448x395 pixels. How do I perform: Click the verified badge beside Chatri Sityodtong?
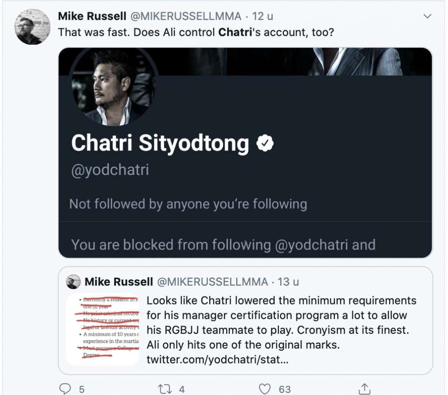[x=265, y=143]
